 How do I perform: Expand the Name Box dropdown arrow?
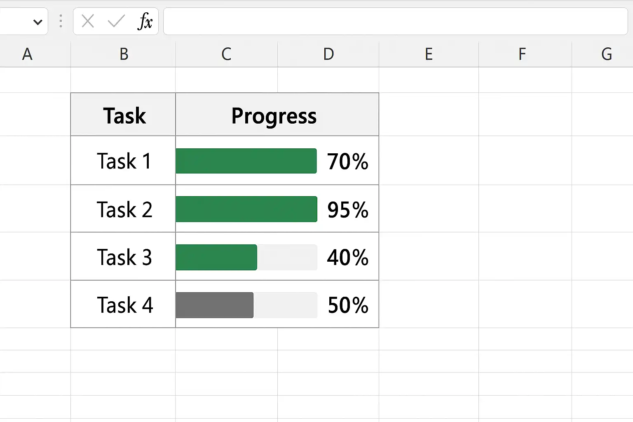pyautogui.click(x=38, y=22)
